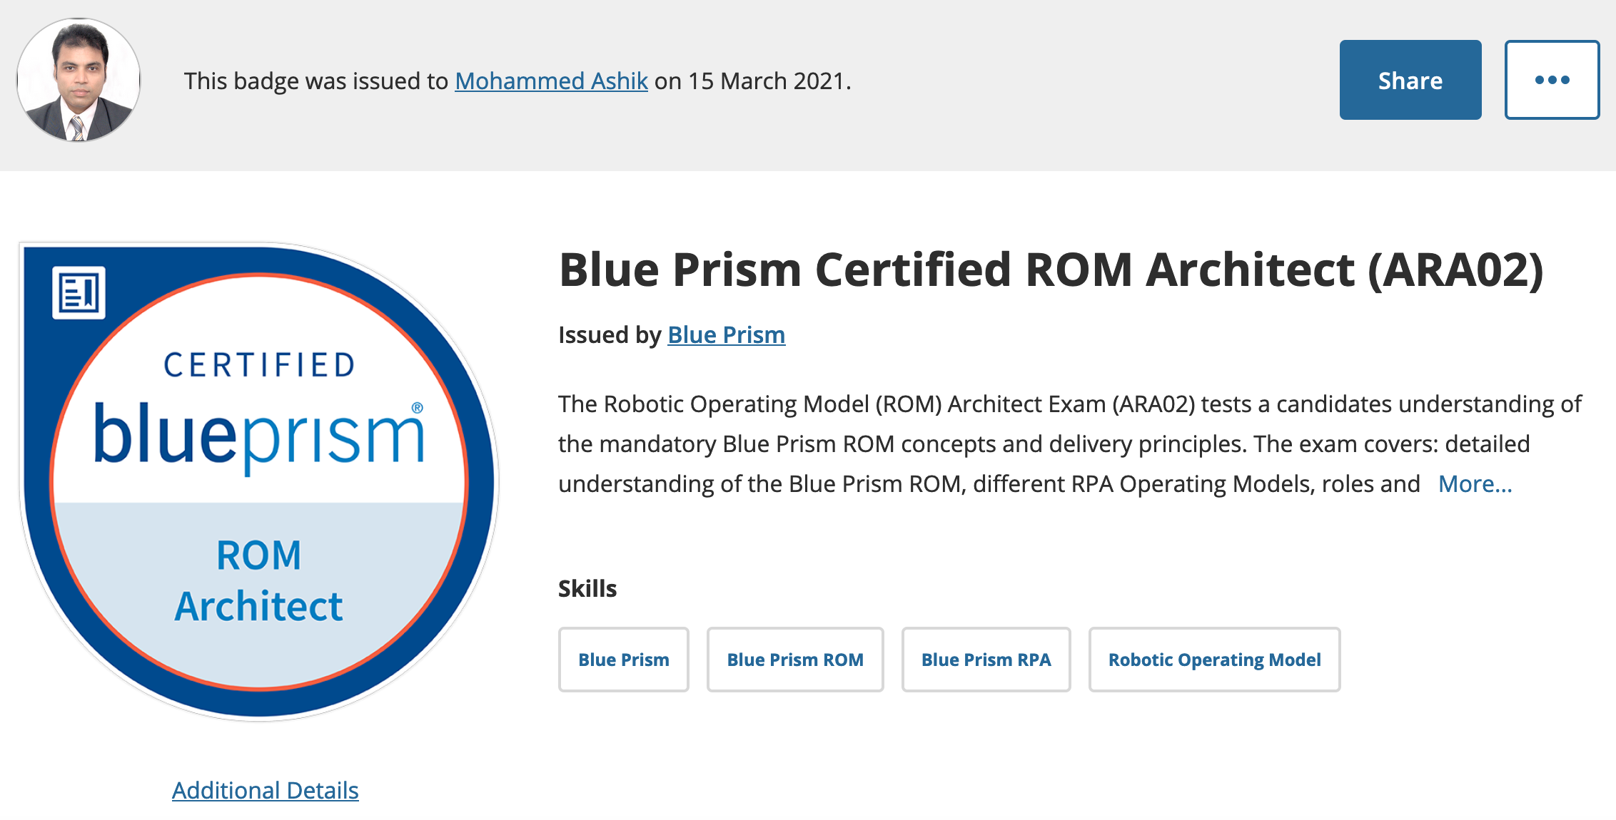Select the Blue Prism RPA skill tag
Screen dimensions: 1616x820
[986, 660]
